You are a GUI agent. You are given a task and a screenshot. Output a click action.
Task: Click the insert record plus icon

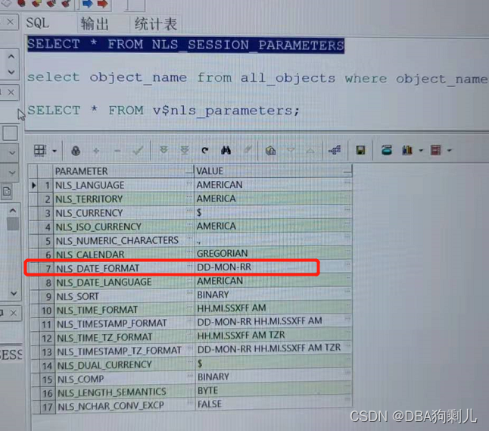pyautogui.click(x=96, y=151)
